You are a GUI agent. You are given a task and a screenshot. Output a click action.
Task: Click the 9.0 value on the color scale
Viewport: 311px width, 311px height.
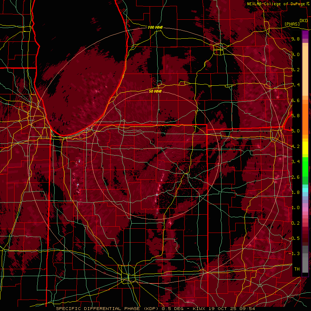[295, 54]
